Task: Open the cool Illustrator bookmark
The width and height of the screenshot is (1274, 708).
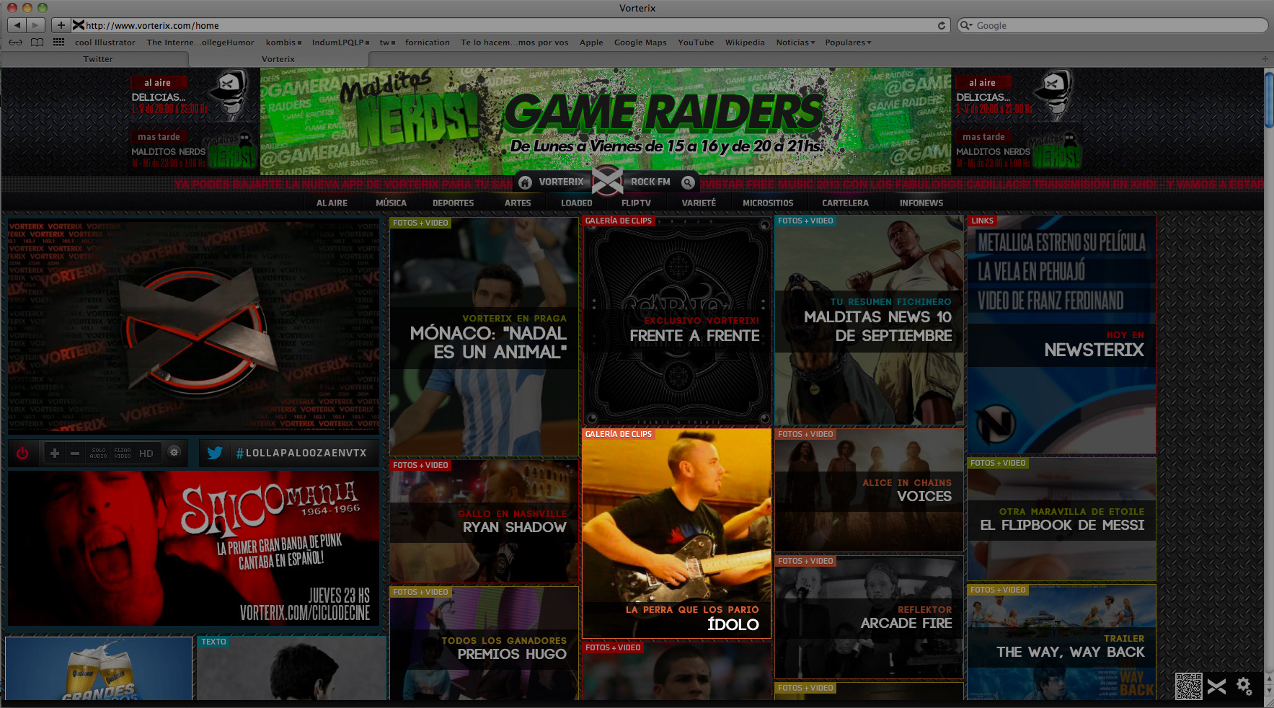Action: 105,43
